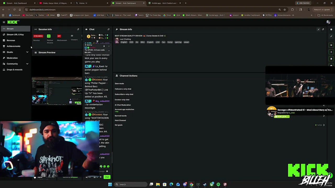335x188 pixels.
Task: Click the green KICK logo in the header
Action: [13, 22]
